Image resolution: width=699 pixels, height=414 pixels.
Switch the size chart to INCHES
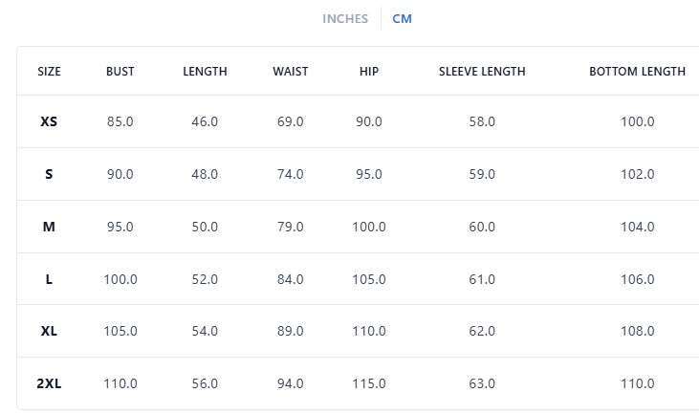[345, 19]
